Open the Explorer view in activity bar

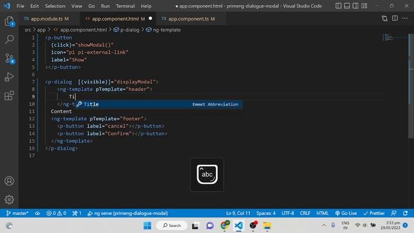(9, 21)
